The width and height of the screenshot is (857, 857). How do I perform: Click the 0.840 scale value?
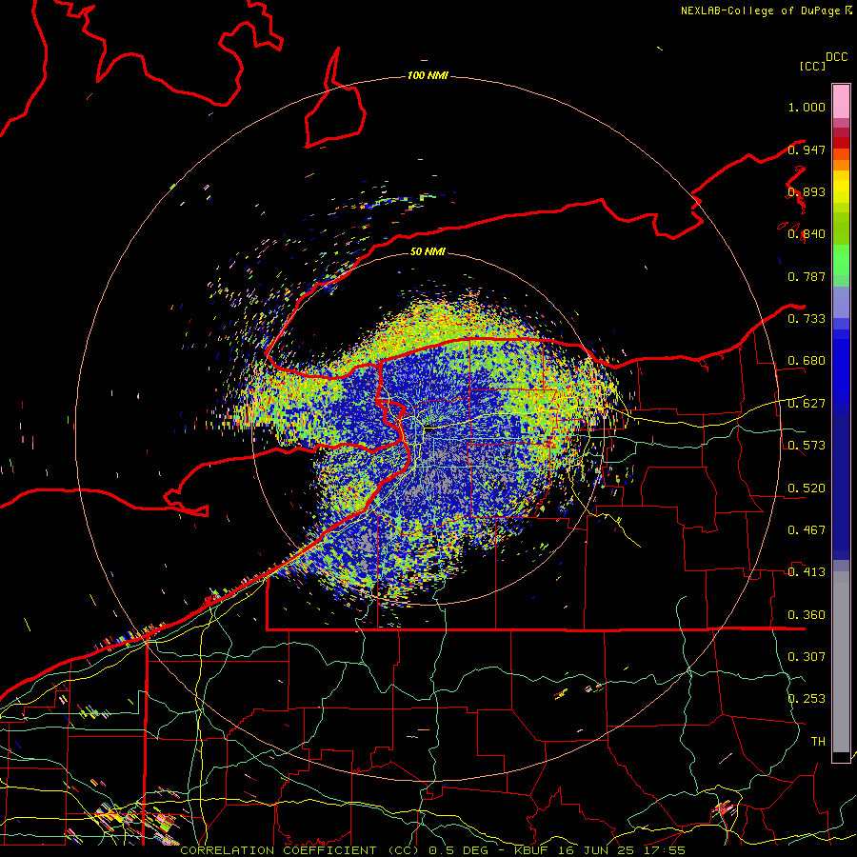pyautogui.click(x=807, y=234)
